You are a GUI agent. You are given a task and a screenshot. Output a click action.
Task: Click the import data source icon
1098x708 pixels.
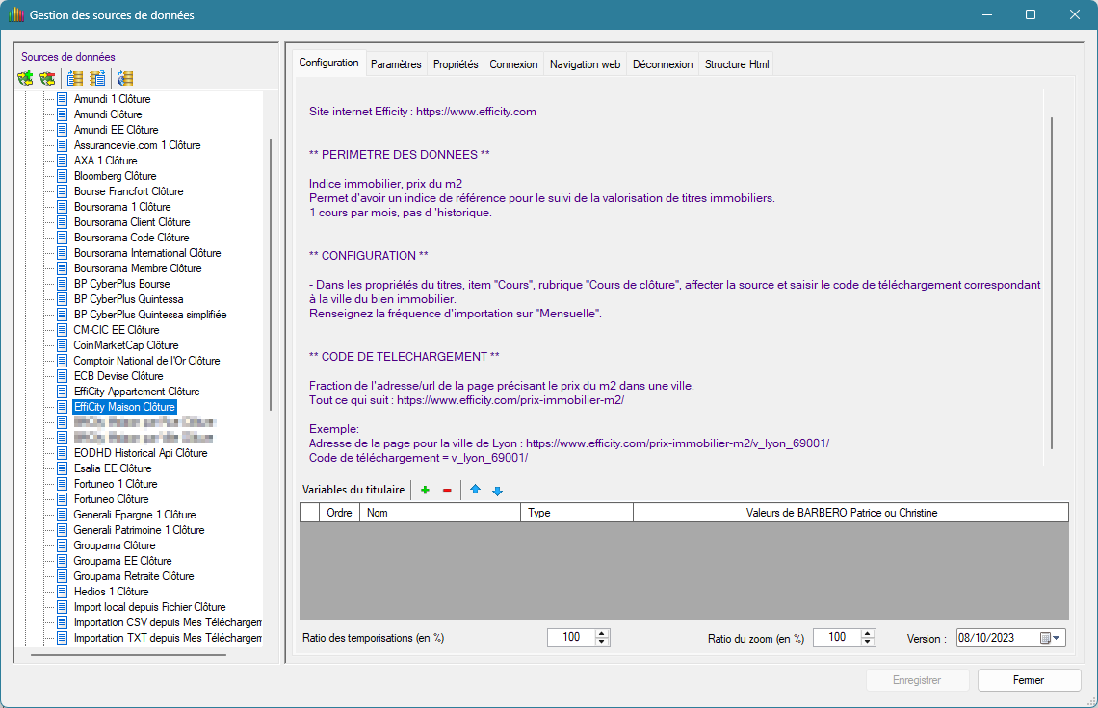click(75, 78)
